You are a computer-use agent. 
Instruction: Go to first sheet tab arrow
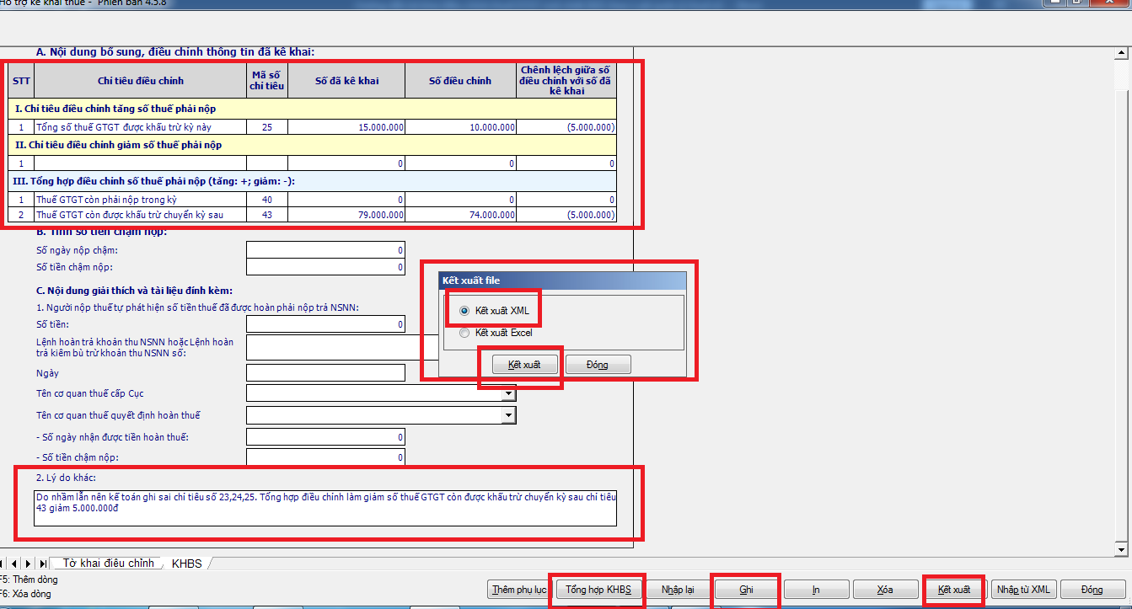4,563
